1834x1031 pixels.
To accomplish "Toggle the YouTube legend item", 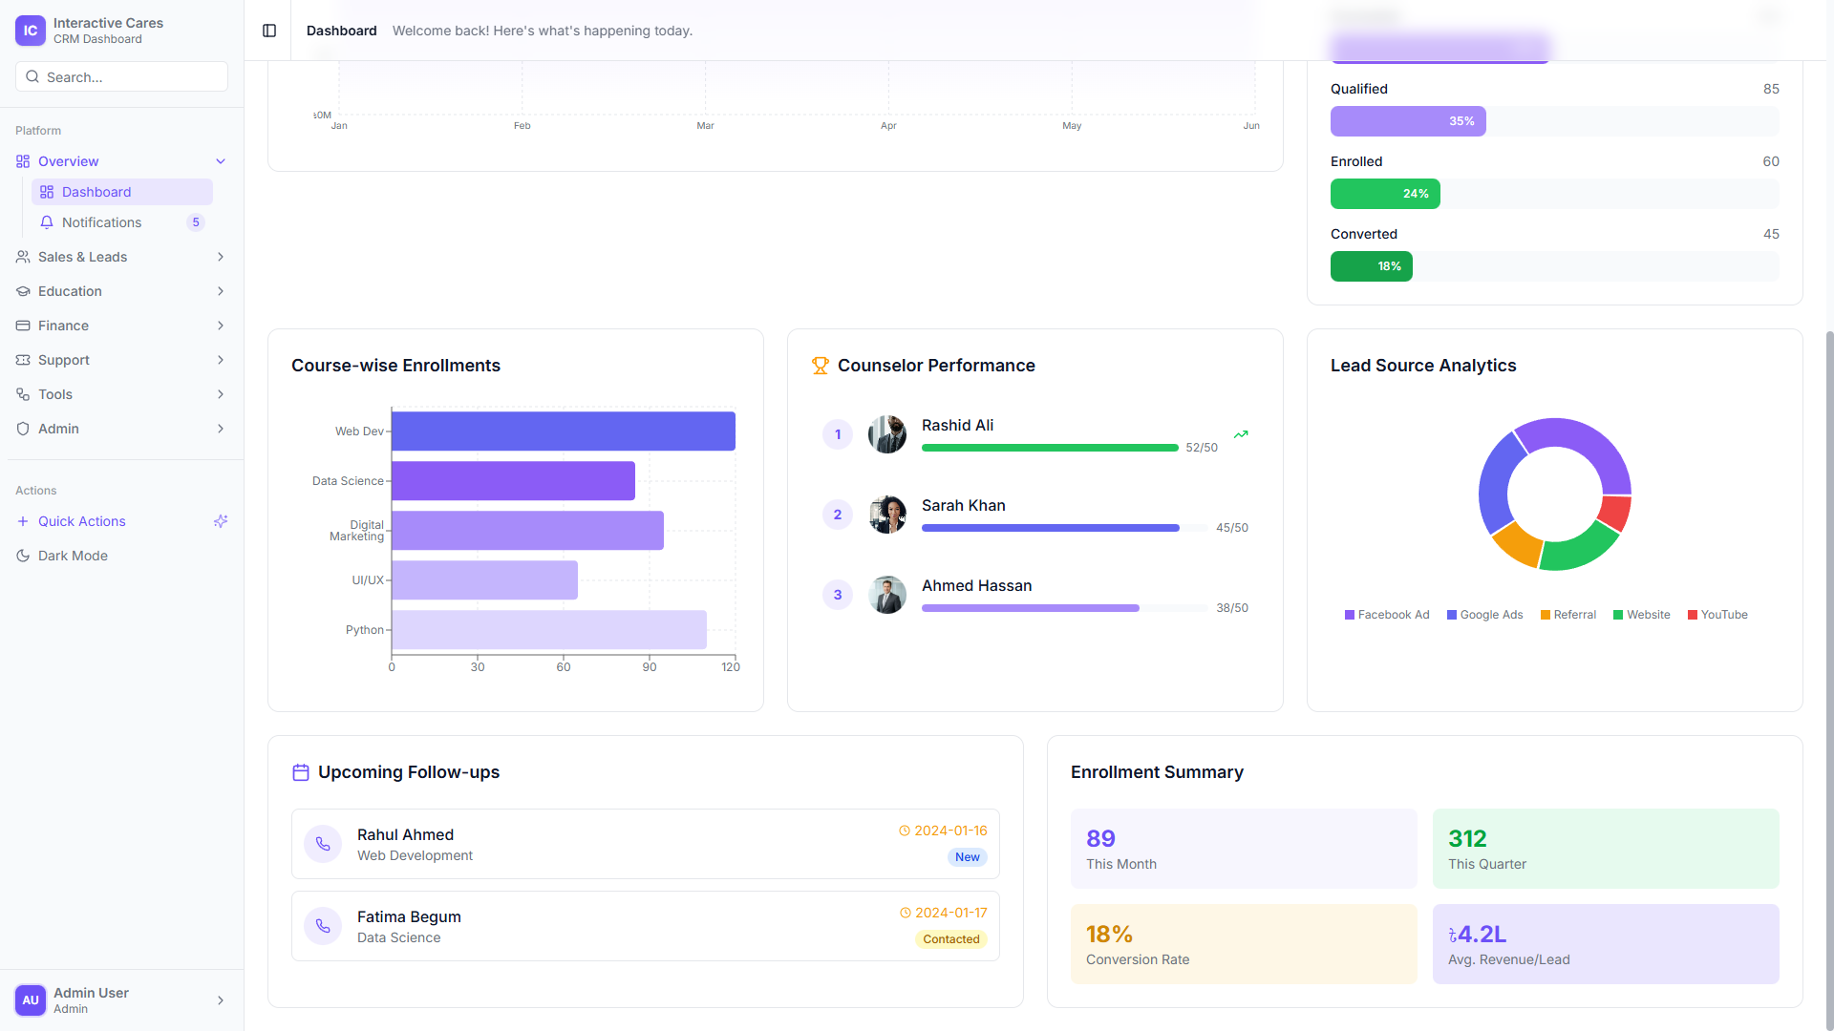I will (x=1717, y=615).
